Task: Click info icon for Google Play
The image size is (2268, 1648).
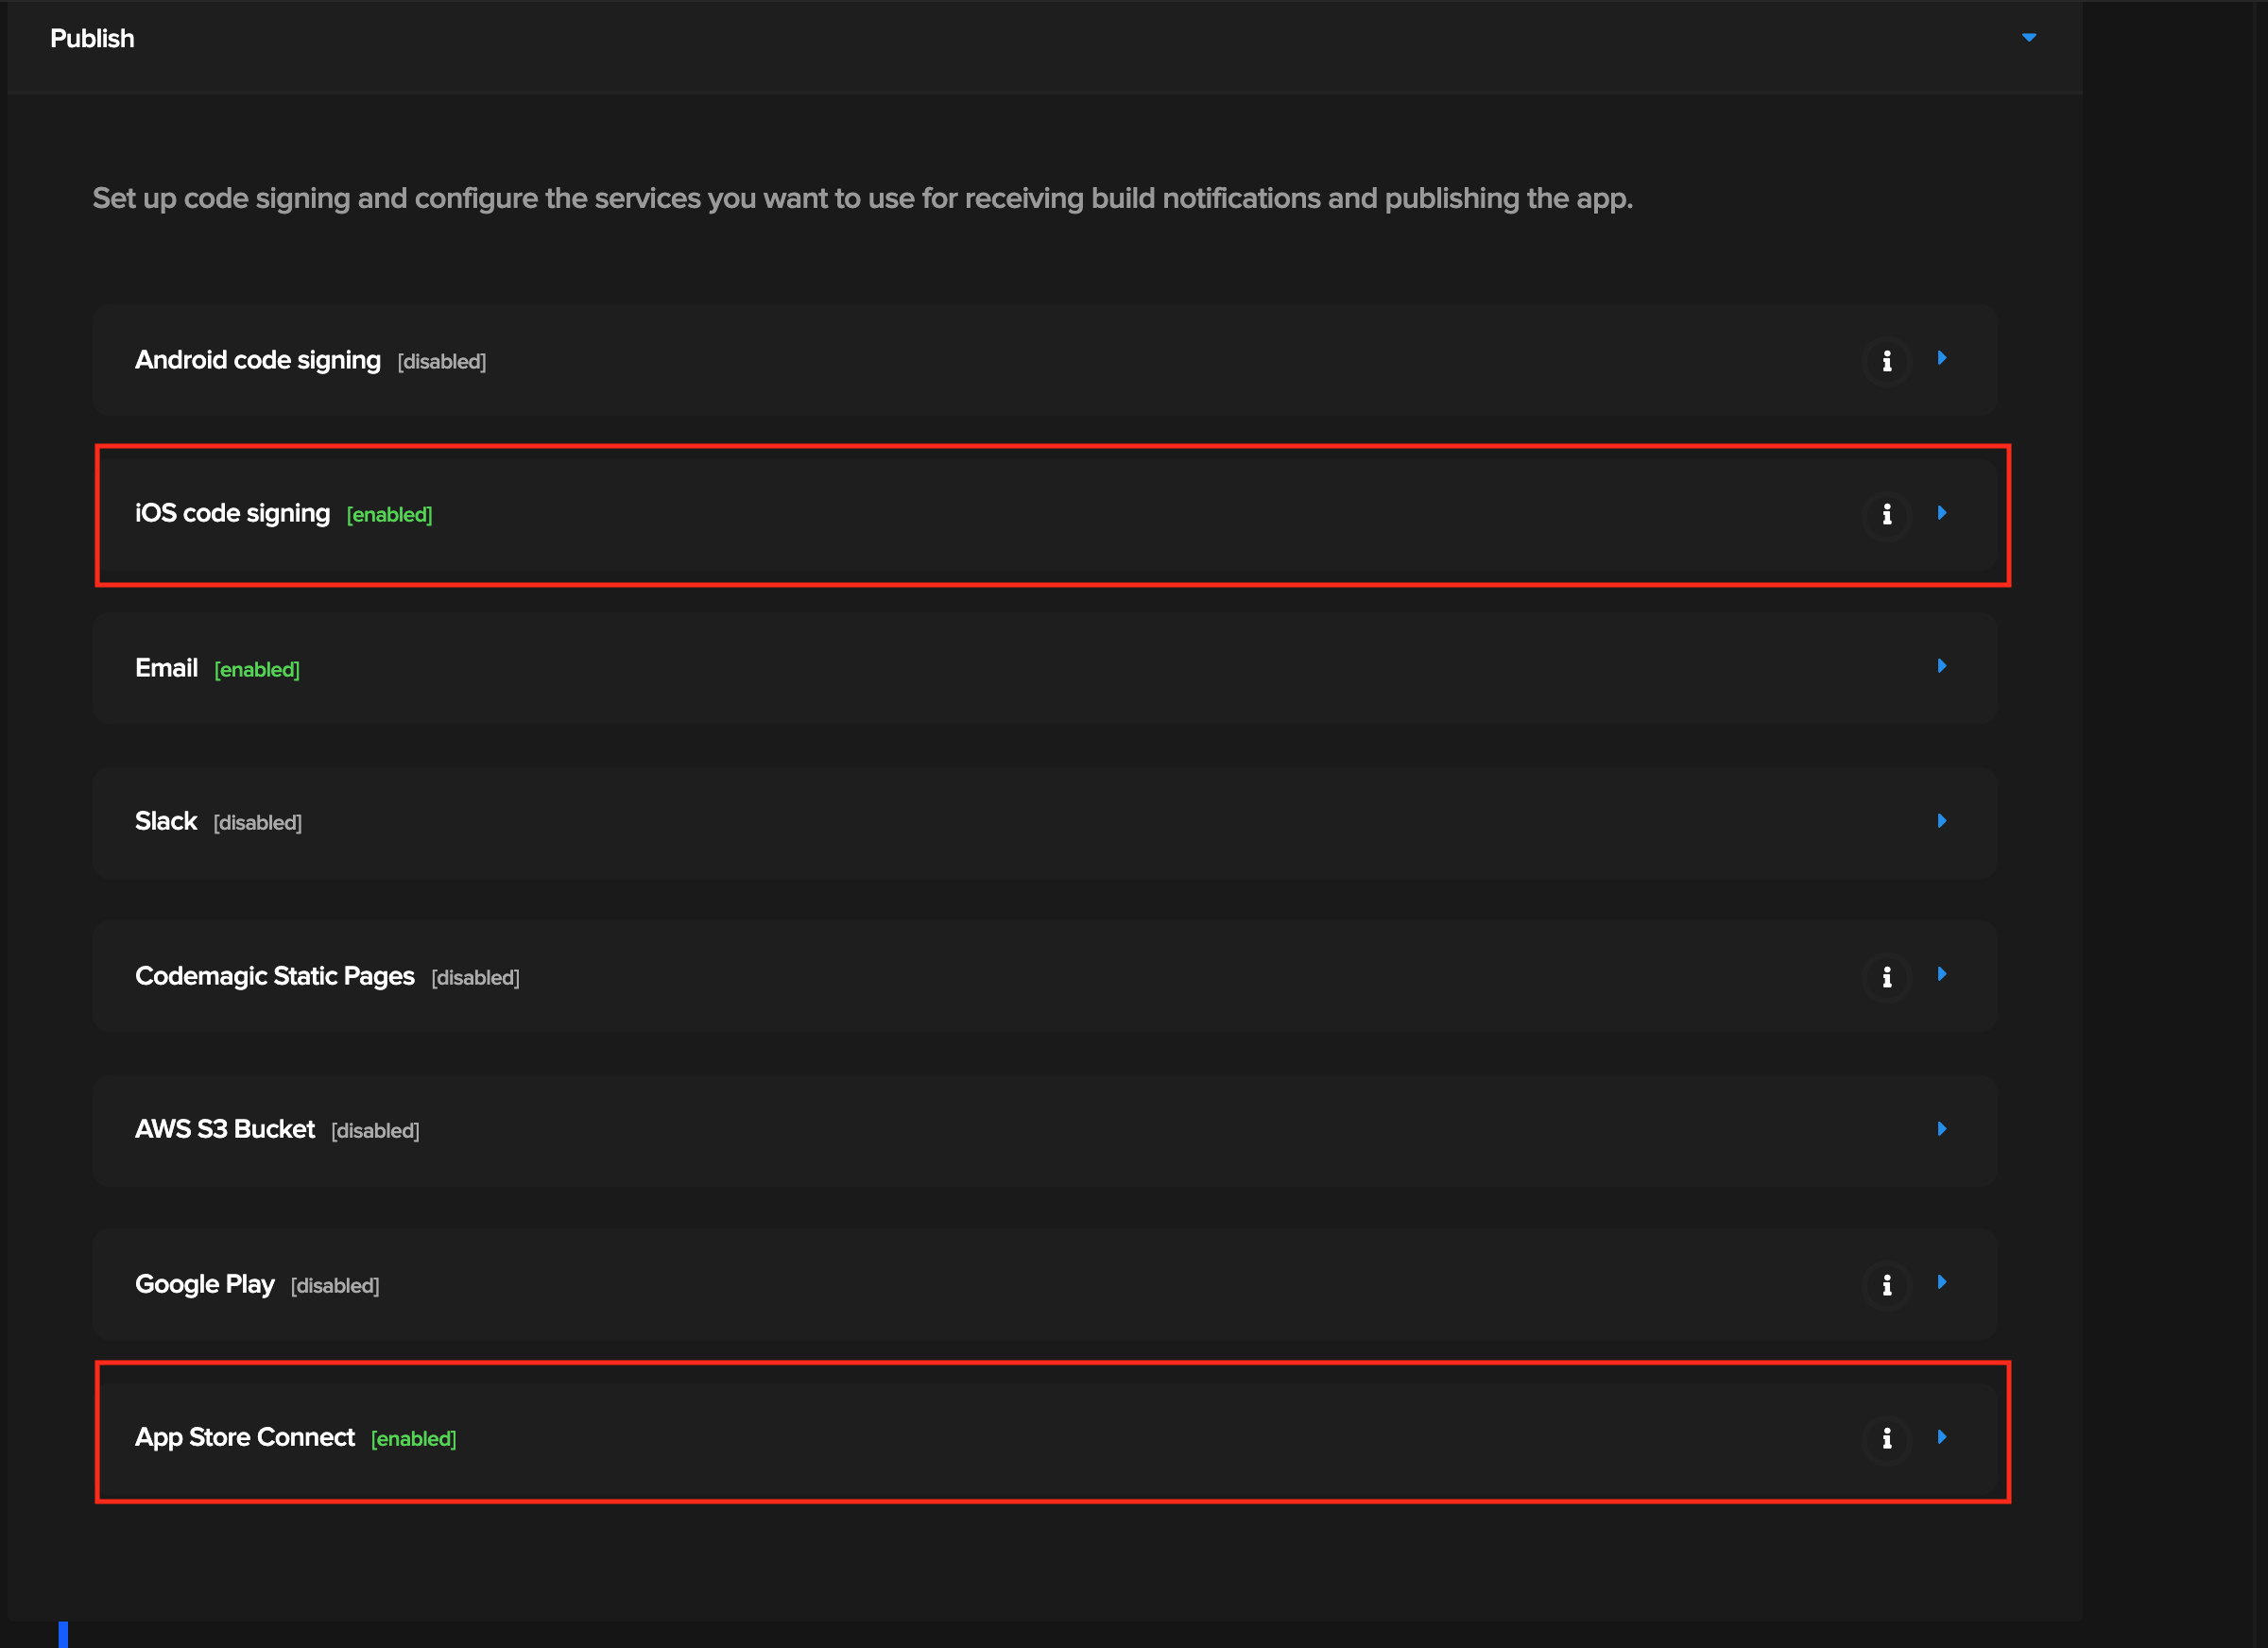Action: click(1886, 1285)
